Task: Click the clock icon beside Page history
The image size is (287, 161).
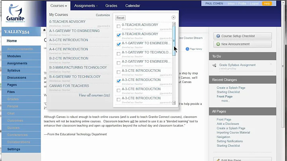Action: (x=187, y=49)
